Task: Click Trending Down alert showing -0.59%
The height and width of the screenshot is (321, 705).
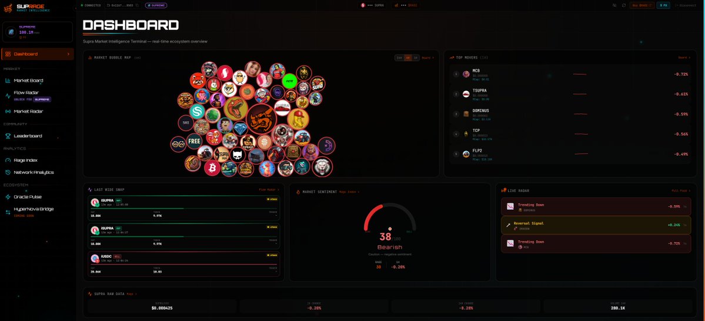Action: click(x=596, y=207)
